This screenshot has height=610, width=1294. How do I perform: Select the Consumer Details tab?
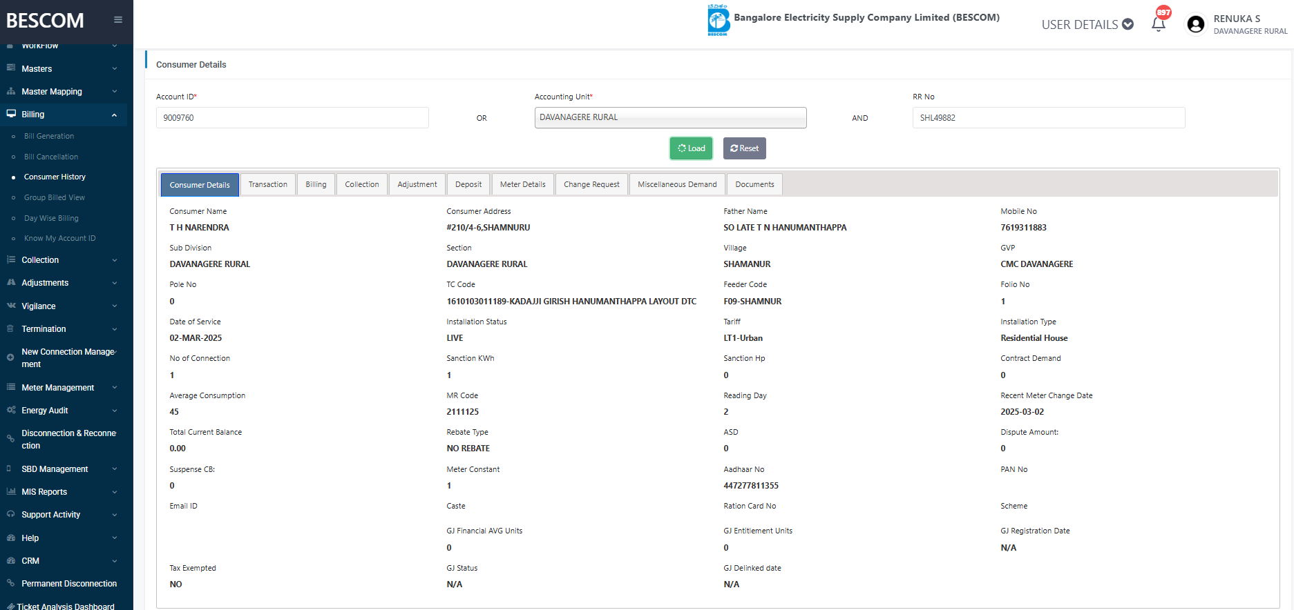200,185
